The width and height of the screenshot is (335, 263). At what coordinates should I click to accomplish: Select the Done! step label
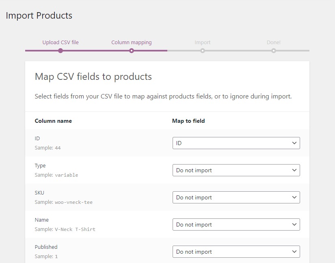click(274, 42)
